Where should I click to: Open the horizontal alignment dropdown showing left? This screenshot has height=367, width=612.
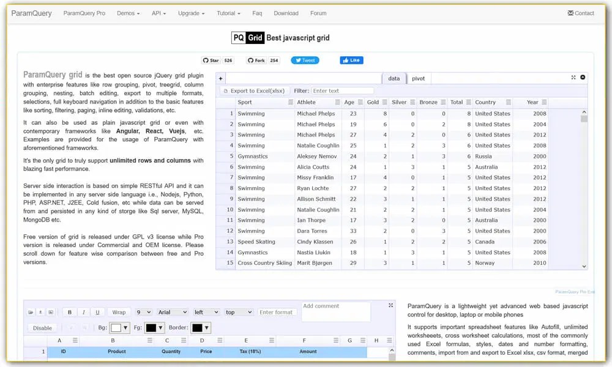tap(208, 312)
